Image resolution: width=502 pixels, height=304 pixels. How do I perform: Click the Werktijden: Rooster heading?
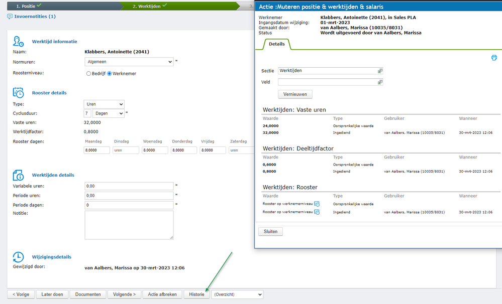click(290, 187)
